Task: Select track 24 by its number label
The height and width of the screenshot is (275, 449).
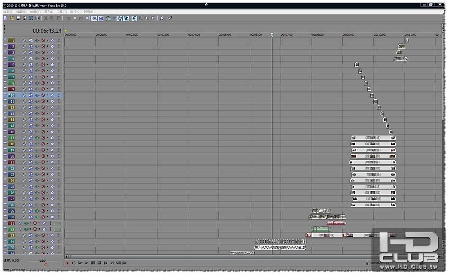Action: click(x=12, y=180)
